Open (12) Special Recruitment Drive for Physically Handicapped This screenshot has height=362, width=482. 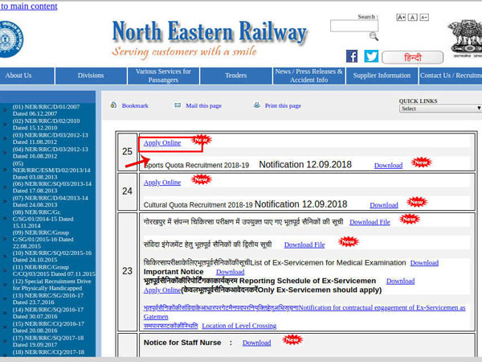click(x=51, y=285)
